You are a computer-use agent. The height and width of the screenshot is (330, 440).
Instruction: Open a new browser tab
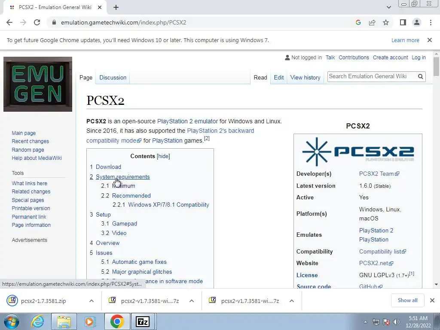coord(116,8)
